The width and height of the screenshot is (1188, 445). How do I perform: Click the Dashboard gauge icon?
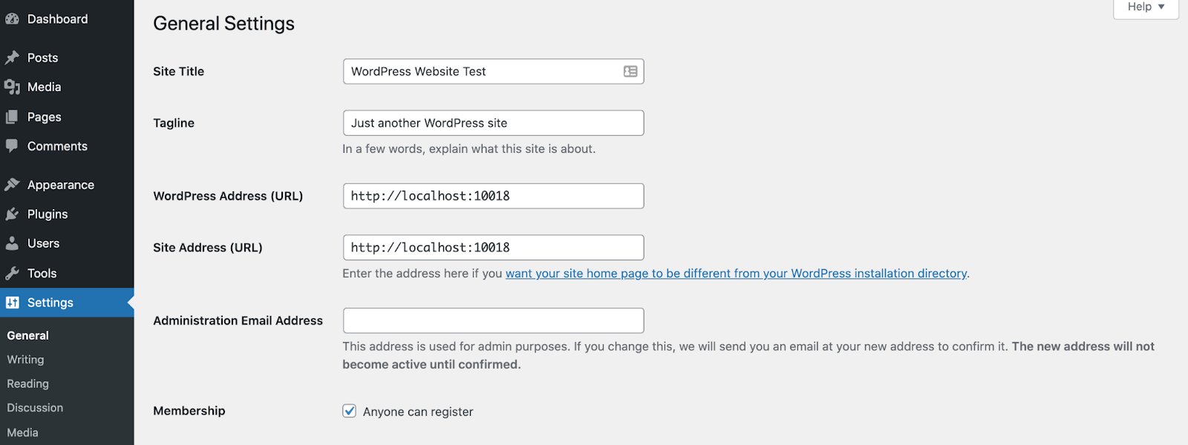point(12,19)
